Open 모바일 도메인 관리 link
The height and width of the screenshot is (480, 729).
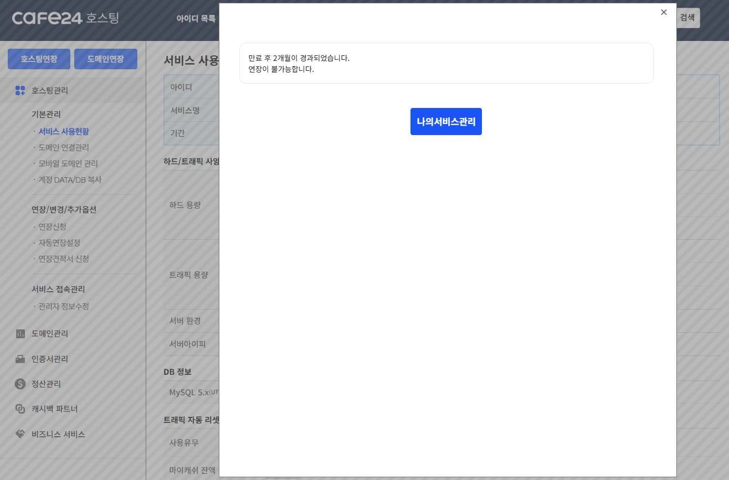pyautogui.click(x=68, y=163)
